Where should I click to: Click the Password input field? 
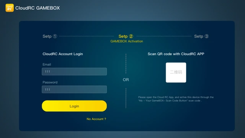click(x=74, y=89)
